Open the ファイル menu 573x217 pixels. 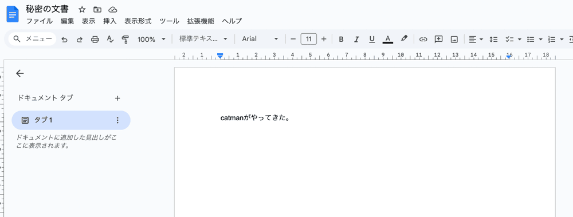coord(39,21)
